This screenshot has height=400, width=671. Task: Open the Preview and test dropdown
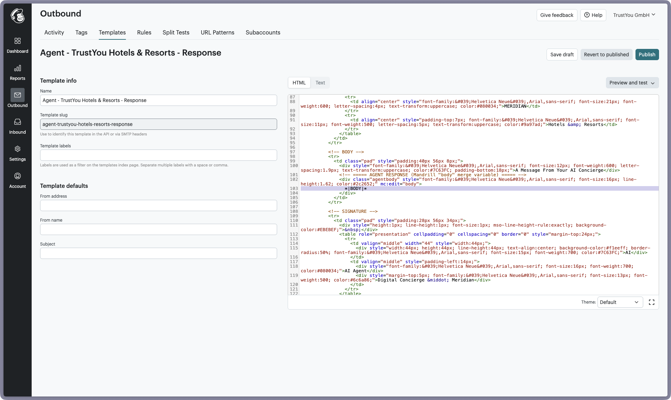click(632, 83)
